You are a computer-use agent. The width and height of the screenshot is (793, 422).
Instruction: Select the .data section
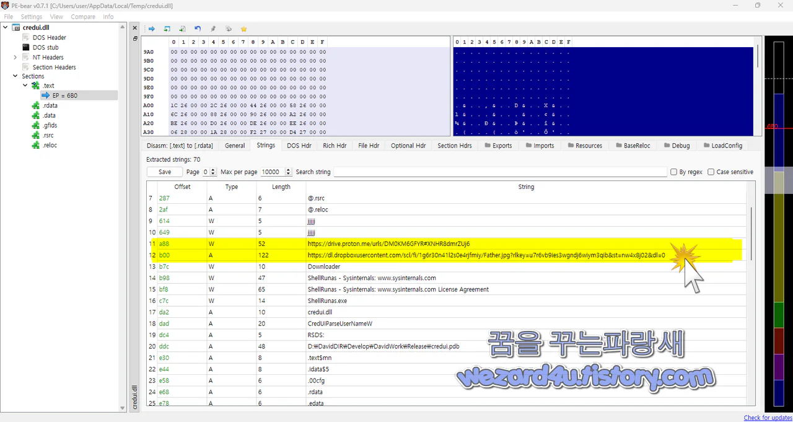[x=49, y=115]
